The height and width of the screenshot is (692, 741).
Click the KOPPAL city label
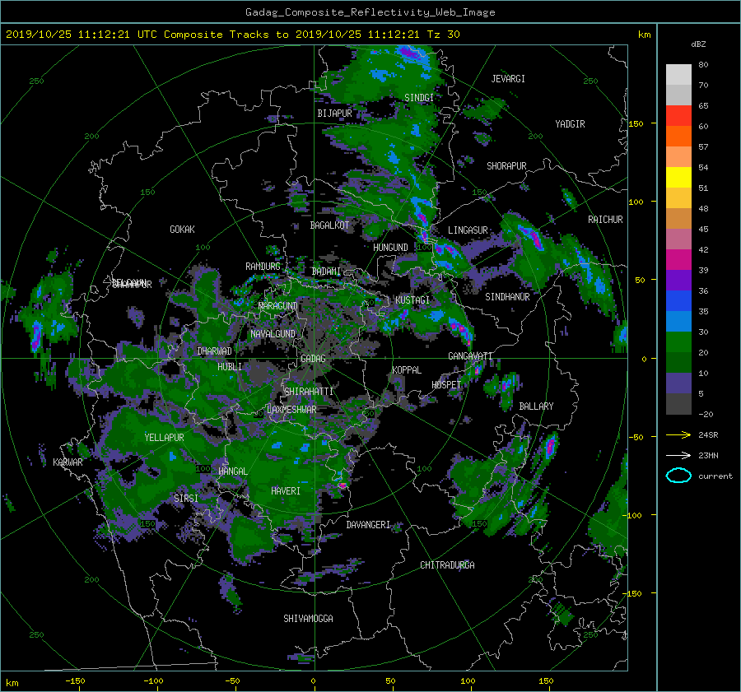407,369
